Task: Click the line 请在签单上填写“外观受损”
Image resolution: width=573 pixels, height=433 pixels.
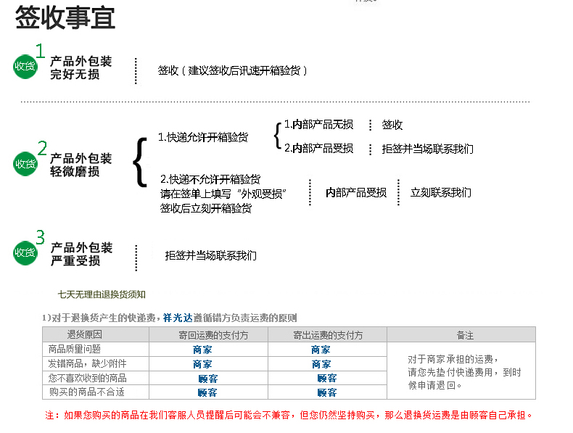Action: point(223,194)
